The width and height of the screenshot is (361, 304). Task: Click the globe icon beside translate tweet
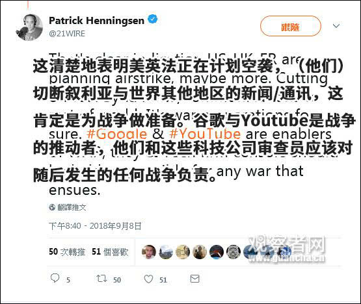tap(52, 207)
